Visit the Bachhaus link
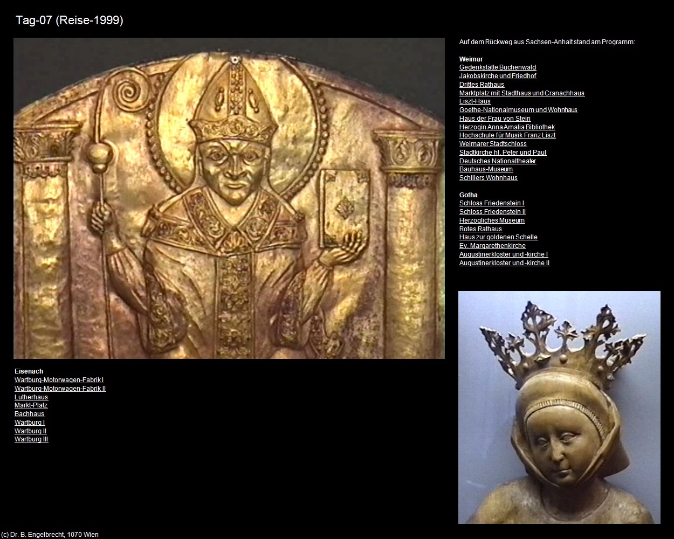This screenshot has width=674, height=539. click(29, 414)
